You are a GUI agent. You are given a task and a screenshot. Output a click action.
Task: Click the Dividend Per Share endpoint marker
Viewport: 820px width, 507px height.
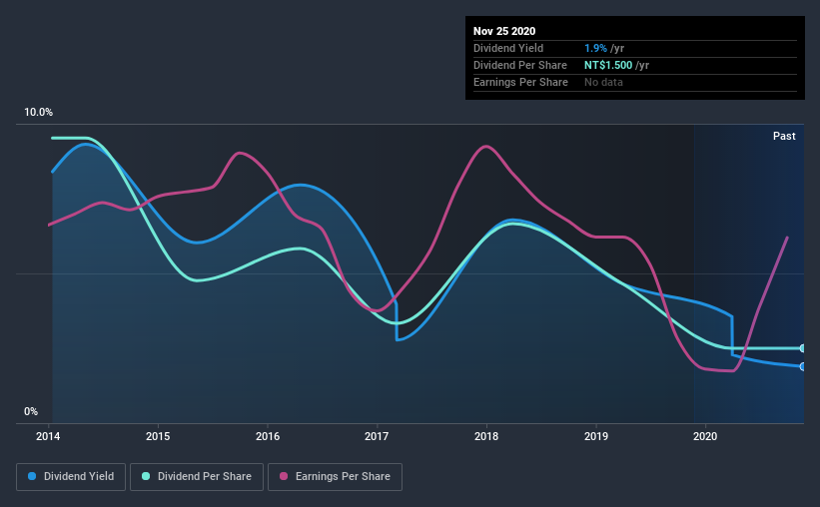[802, 348]
